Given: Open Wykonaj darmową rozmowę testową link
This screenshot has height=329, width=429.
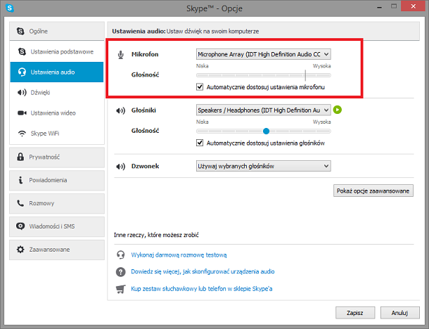Looking at the screenshot, I should click(x=179, y=255).
